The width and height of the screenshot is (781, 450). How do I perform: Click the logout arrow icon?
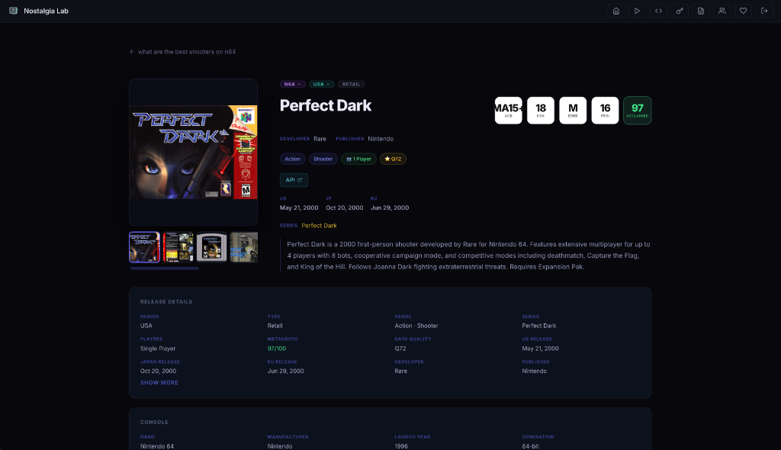(764, 11)
